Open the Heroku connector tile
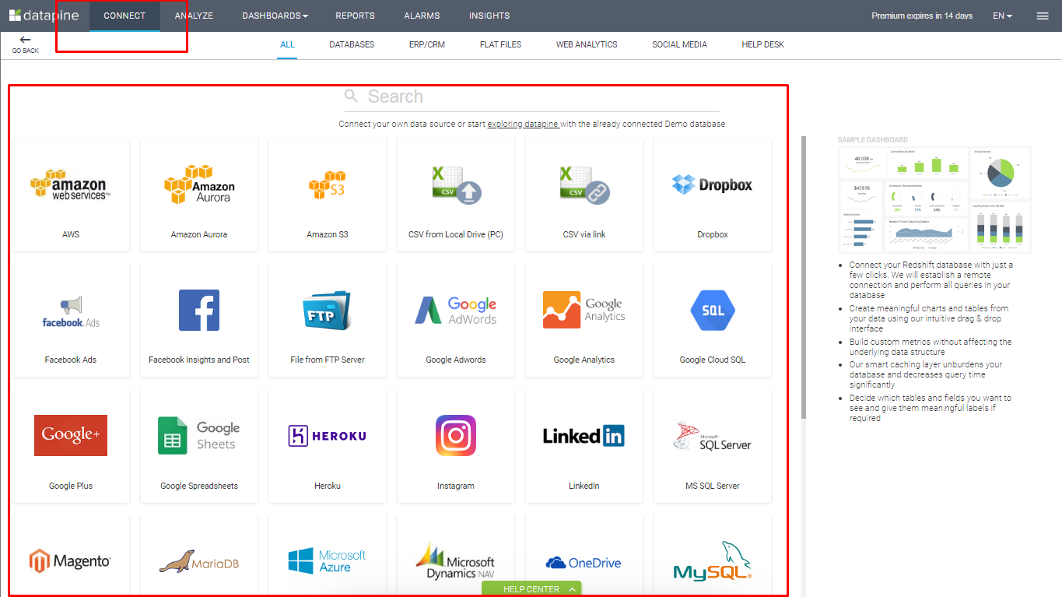 pos(327,445)
